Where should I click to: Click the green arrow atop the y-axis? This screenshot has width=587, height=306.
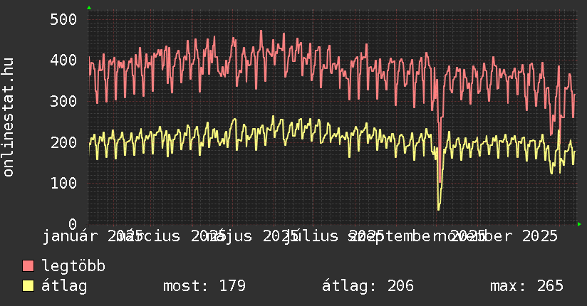88,8
